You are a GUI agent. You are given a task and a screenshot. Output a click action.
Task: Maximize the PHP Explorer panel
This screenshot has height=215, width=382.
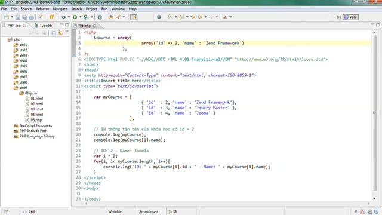click(67, 25)
